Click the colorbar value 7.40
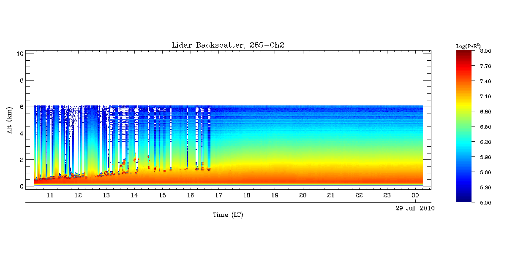Screen dimensions: 507x253 tap(485, 81)
